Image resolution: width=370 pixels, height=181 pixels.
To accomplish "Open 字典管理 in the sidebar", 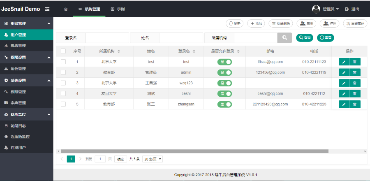I will click(26, 103).
